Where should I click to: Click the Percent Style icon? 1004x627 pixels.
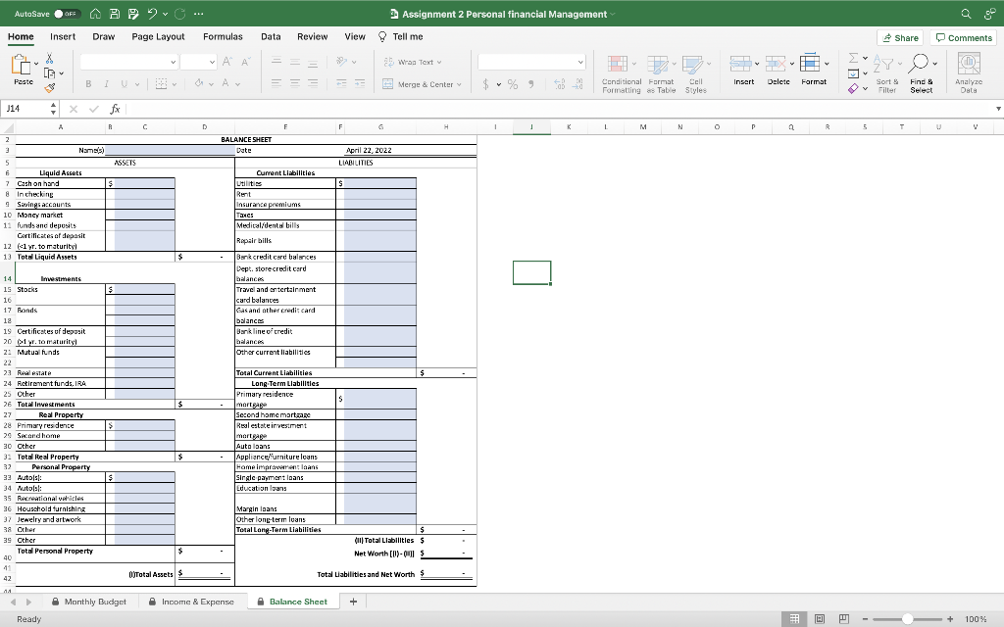point(513,84)
